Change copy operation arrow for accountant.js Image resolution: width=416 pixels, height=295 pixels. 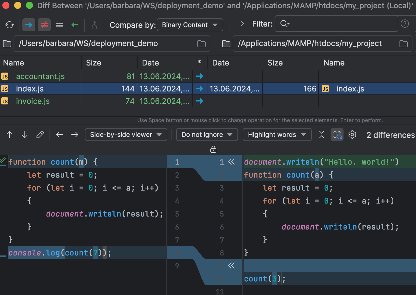pyautogui.click(x=200, y=76)
